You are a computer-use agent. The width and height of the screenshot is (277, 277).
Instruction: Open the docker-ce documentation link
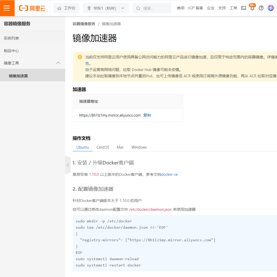[x=169, y=175]
